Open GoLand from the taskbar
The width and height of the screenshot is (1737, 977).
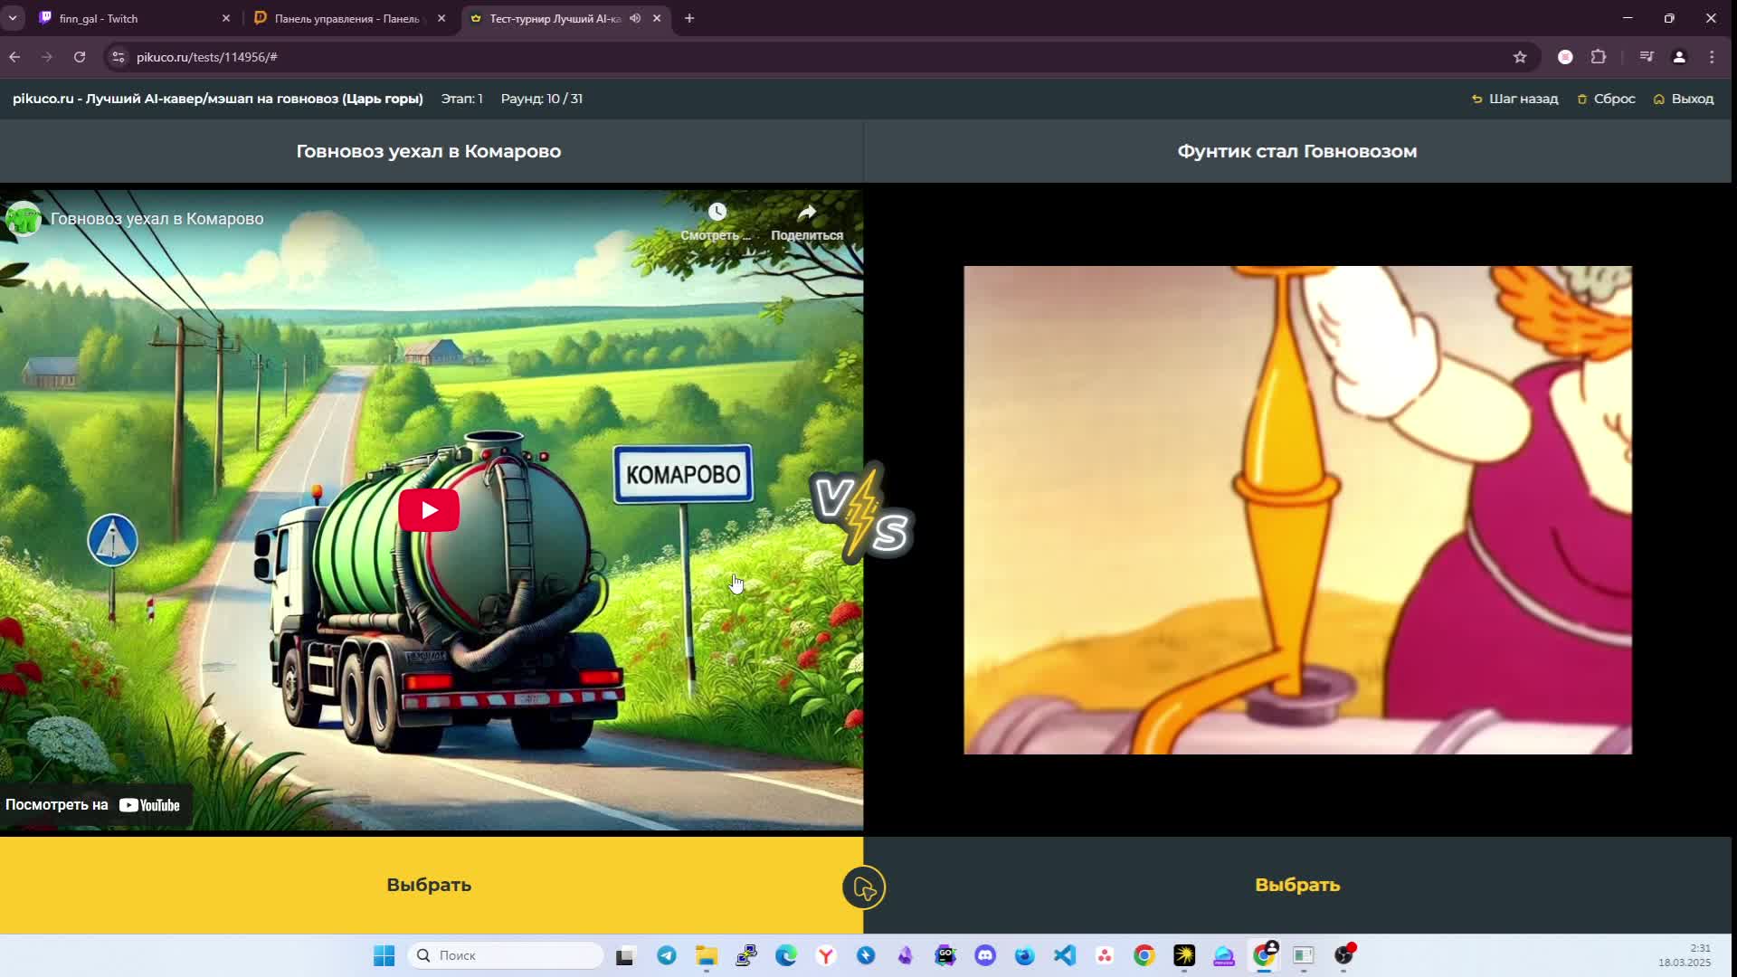point(945,955)
